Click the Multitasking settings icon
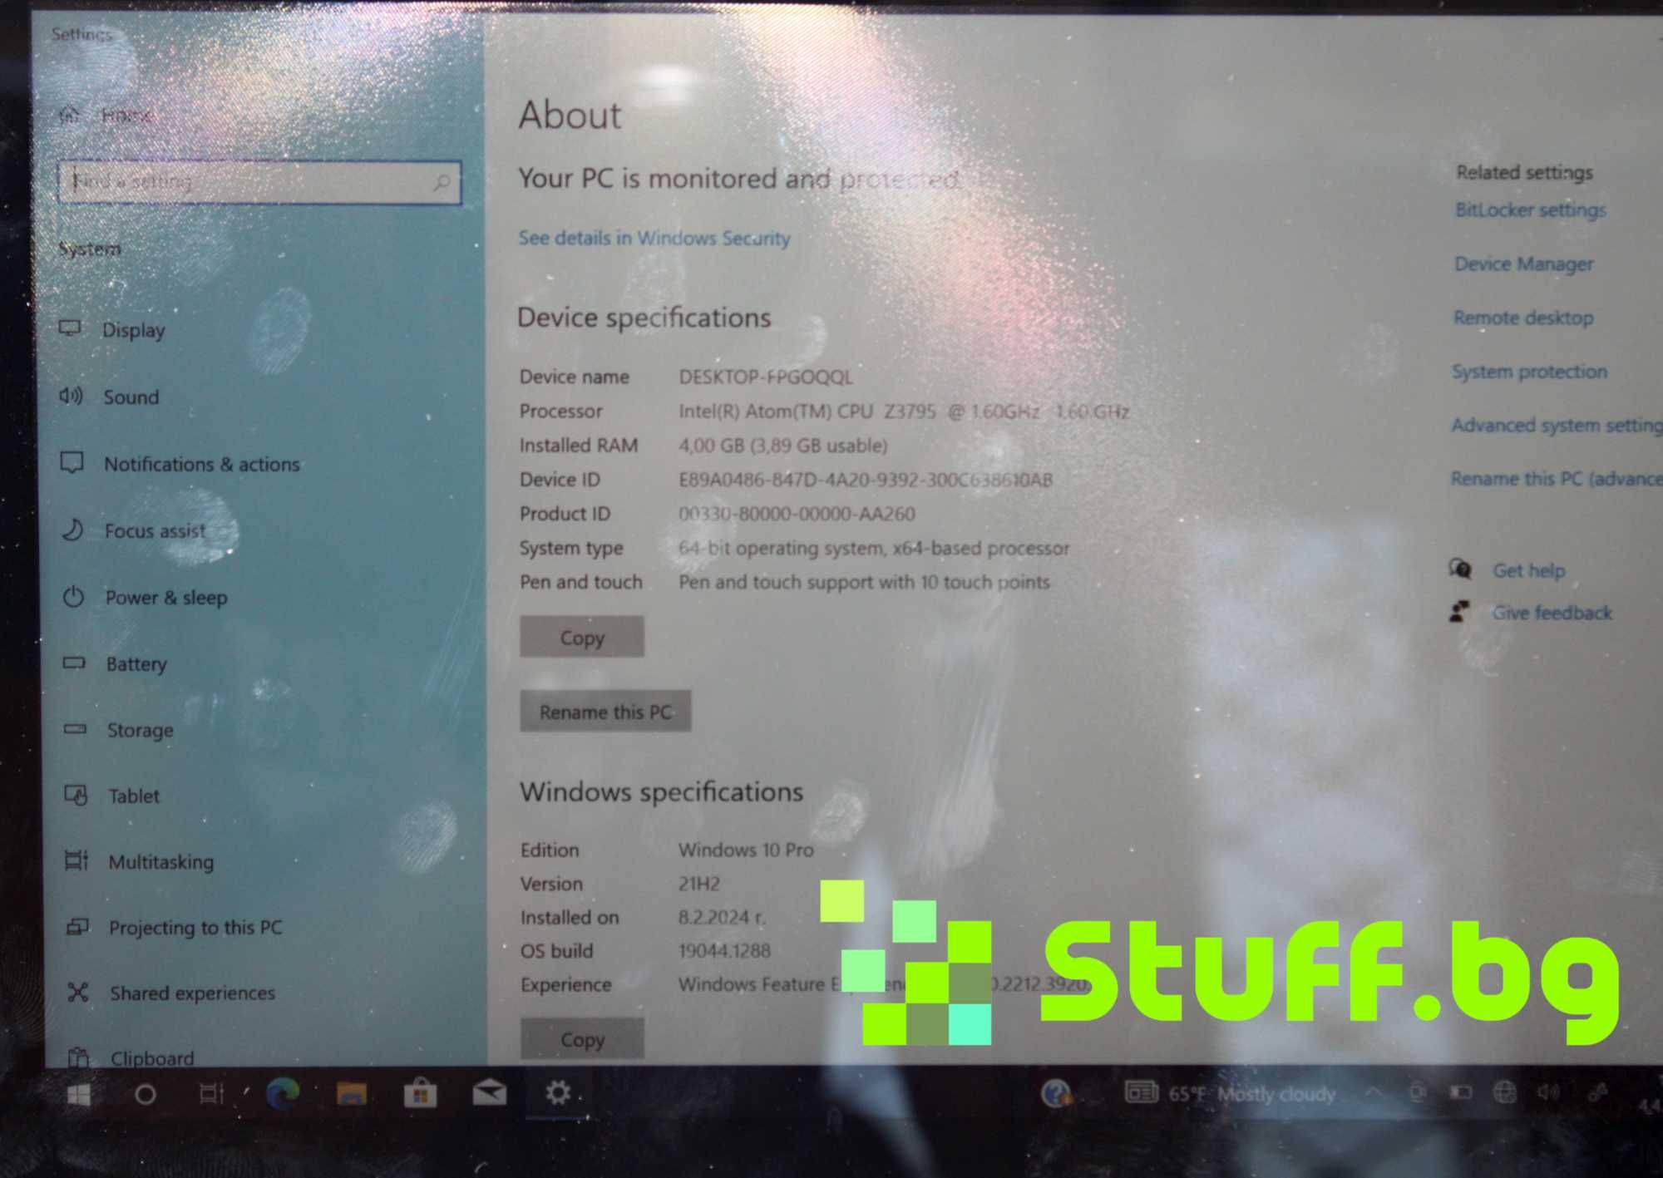This screenshot has width=1663, height=1178. pos(72,860)
